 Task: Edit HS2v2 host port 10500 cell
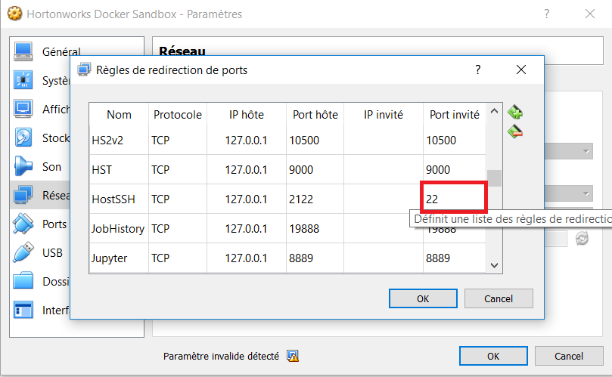click(x=315, y=140)
